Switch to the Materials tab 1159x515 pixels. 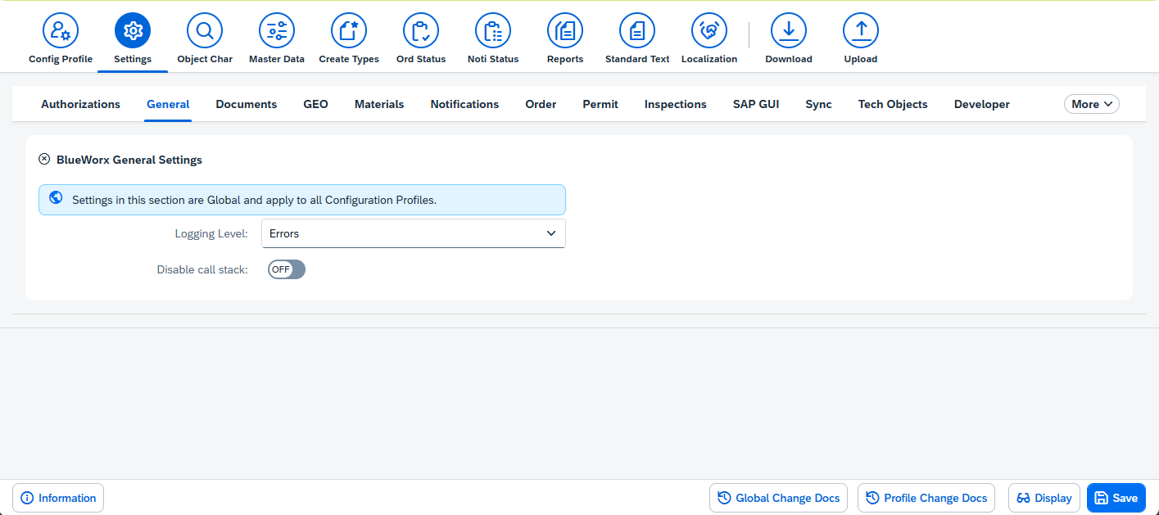(x=379, y=104)
